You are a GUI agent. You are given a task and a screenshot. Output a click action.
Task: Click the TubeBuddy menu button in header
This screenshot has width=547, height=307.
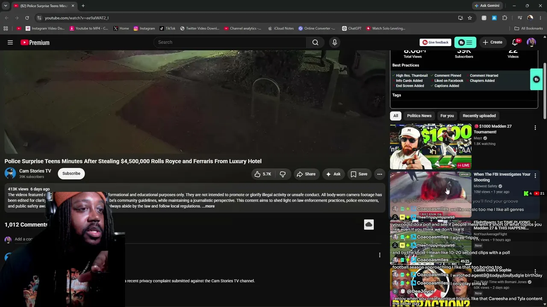[x=465, y=42]
